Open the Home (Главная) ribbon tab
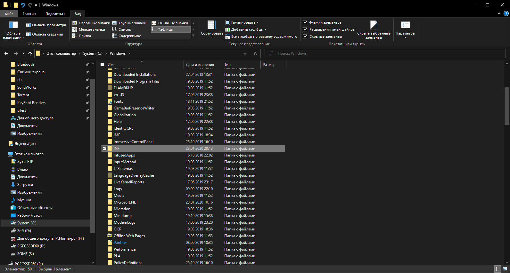The width and height of the screenshot is (510, 273). point(29,14)
